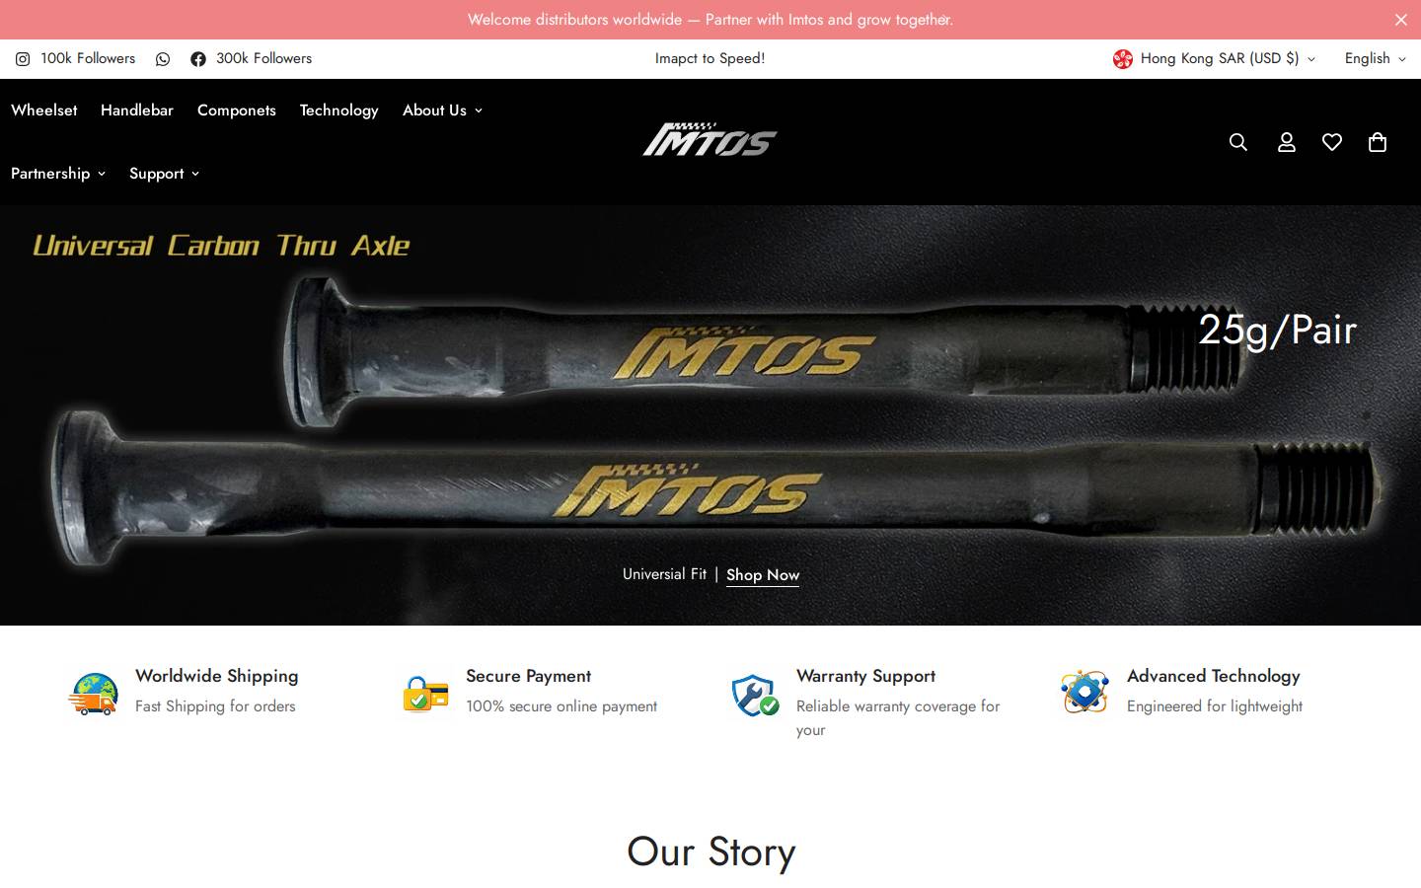Click the 300k Followers text
Image resolution: width=1421 pixels, height=888 pixels.
pyautogui.click(x=263, y=58)
